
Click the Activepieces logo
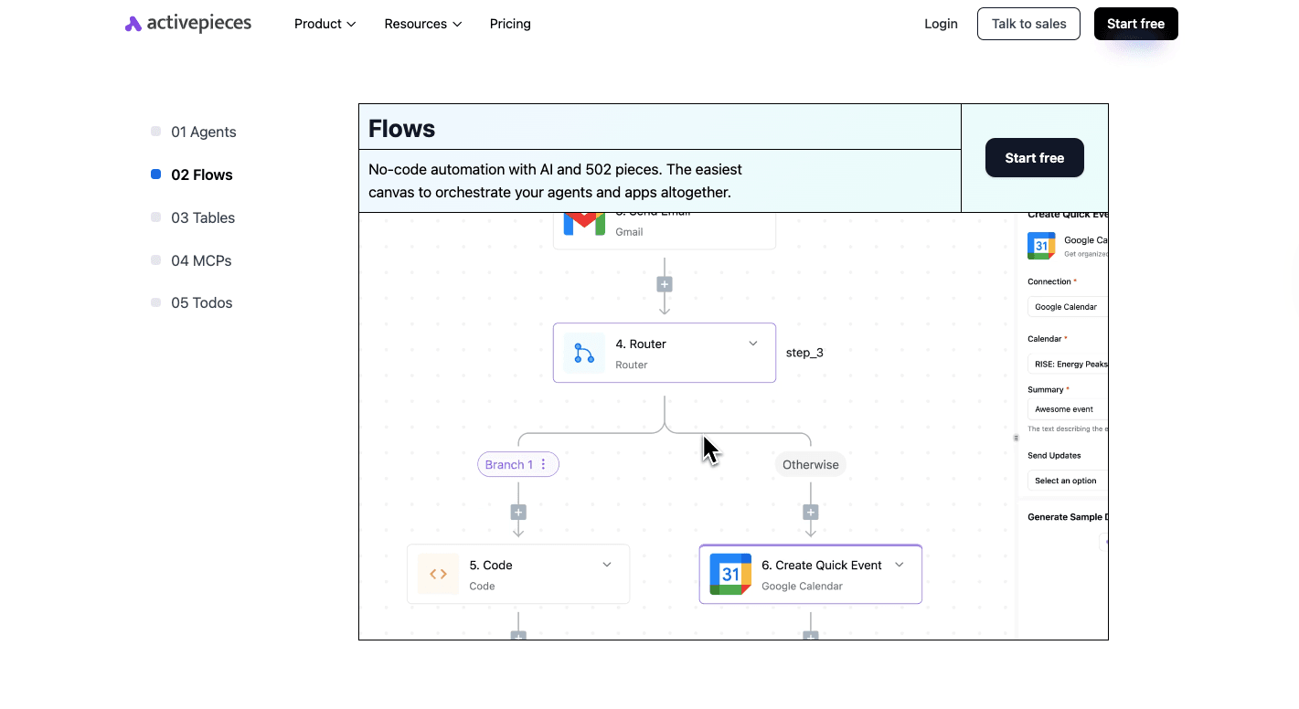187,24
